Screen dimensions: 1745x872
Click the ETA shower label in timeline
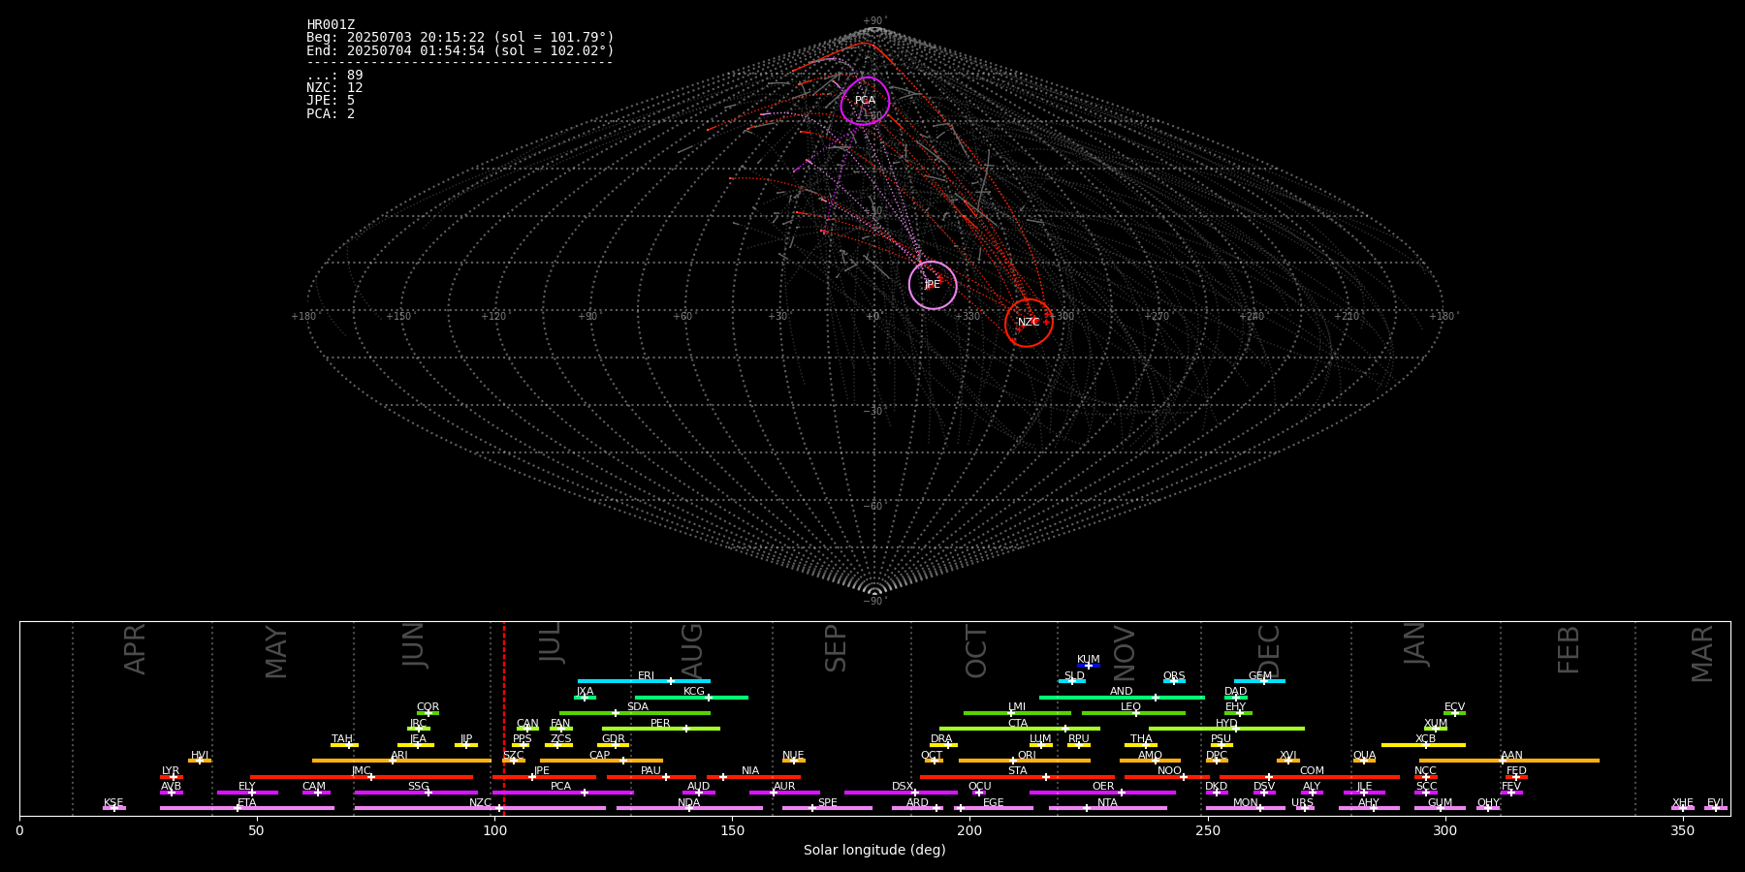click(247, 803)
